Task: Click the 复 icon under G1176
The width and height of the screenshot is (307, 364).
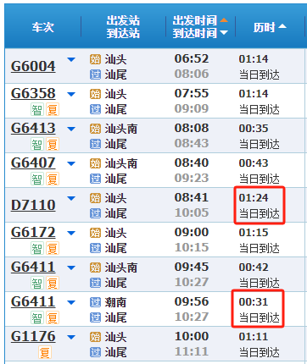Action: [45, 352]
